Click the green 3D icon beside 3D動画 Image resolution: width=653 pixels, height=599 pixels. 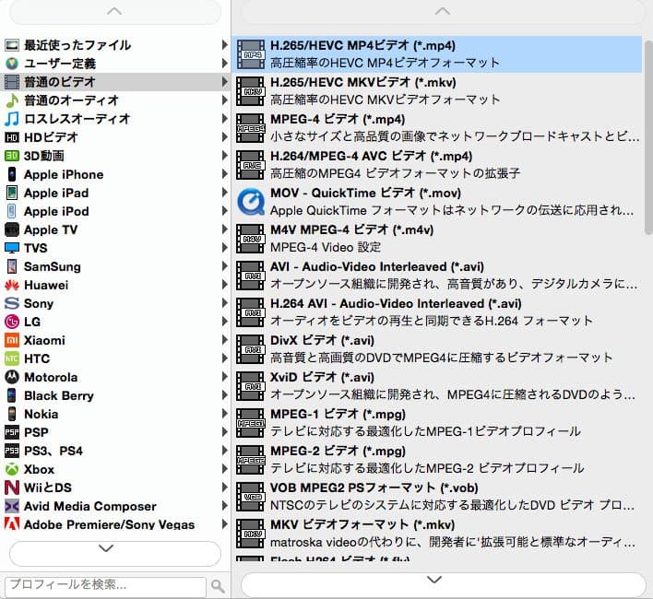click(x=12, y=156)
